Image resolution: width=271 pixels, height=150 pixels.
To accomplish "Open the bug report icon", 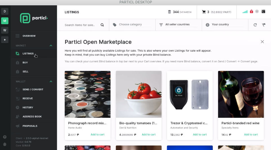I will point(5,144).
